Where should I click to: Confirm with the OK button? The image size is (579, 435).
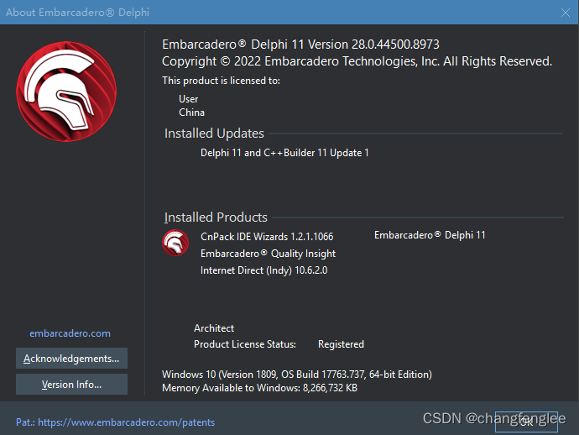coord(526,422)
